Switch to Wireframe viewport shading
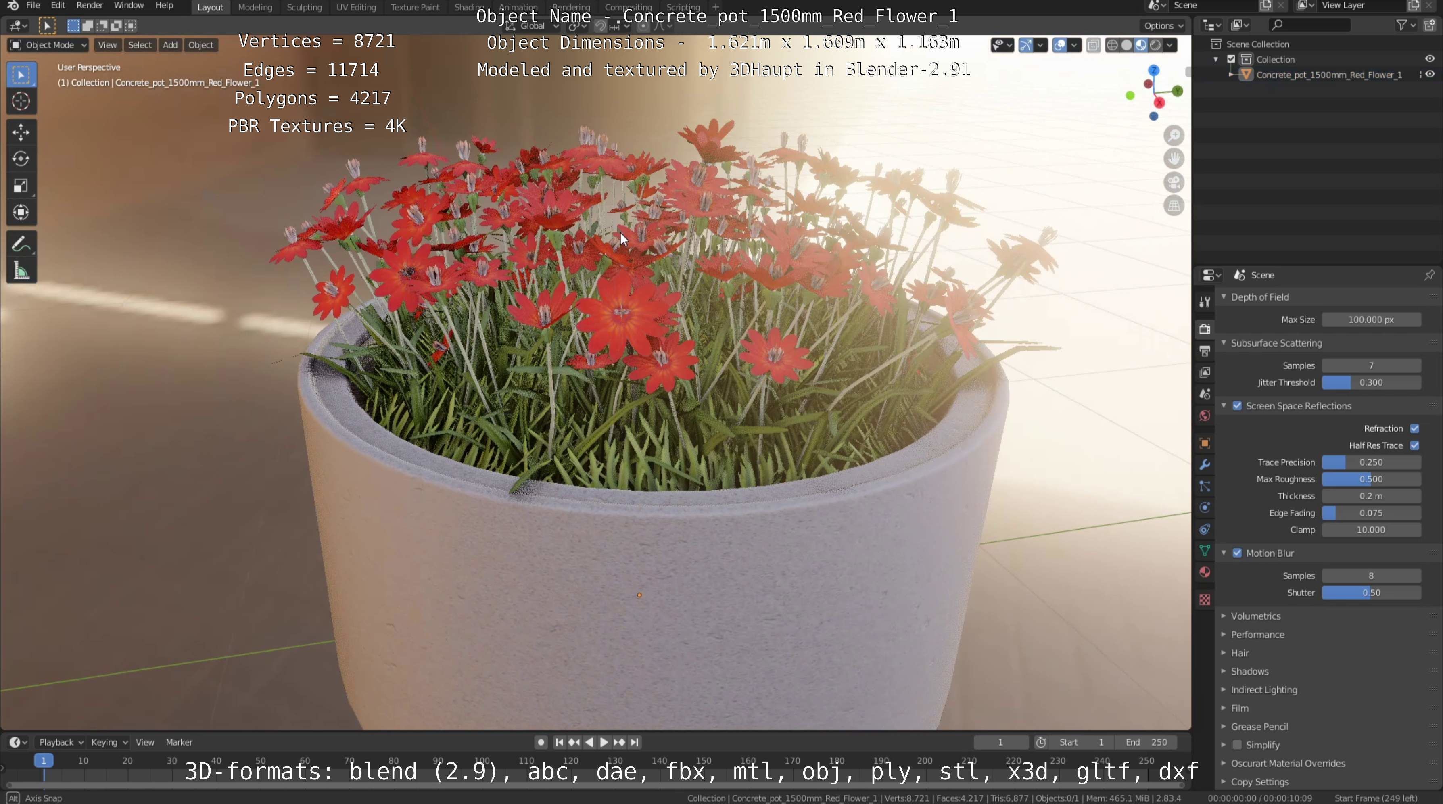The image size is (1443, 804). 1113,45
